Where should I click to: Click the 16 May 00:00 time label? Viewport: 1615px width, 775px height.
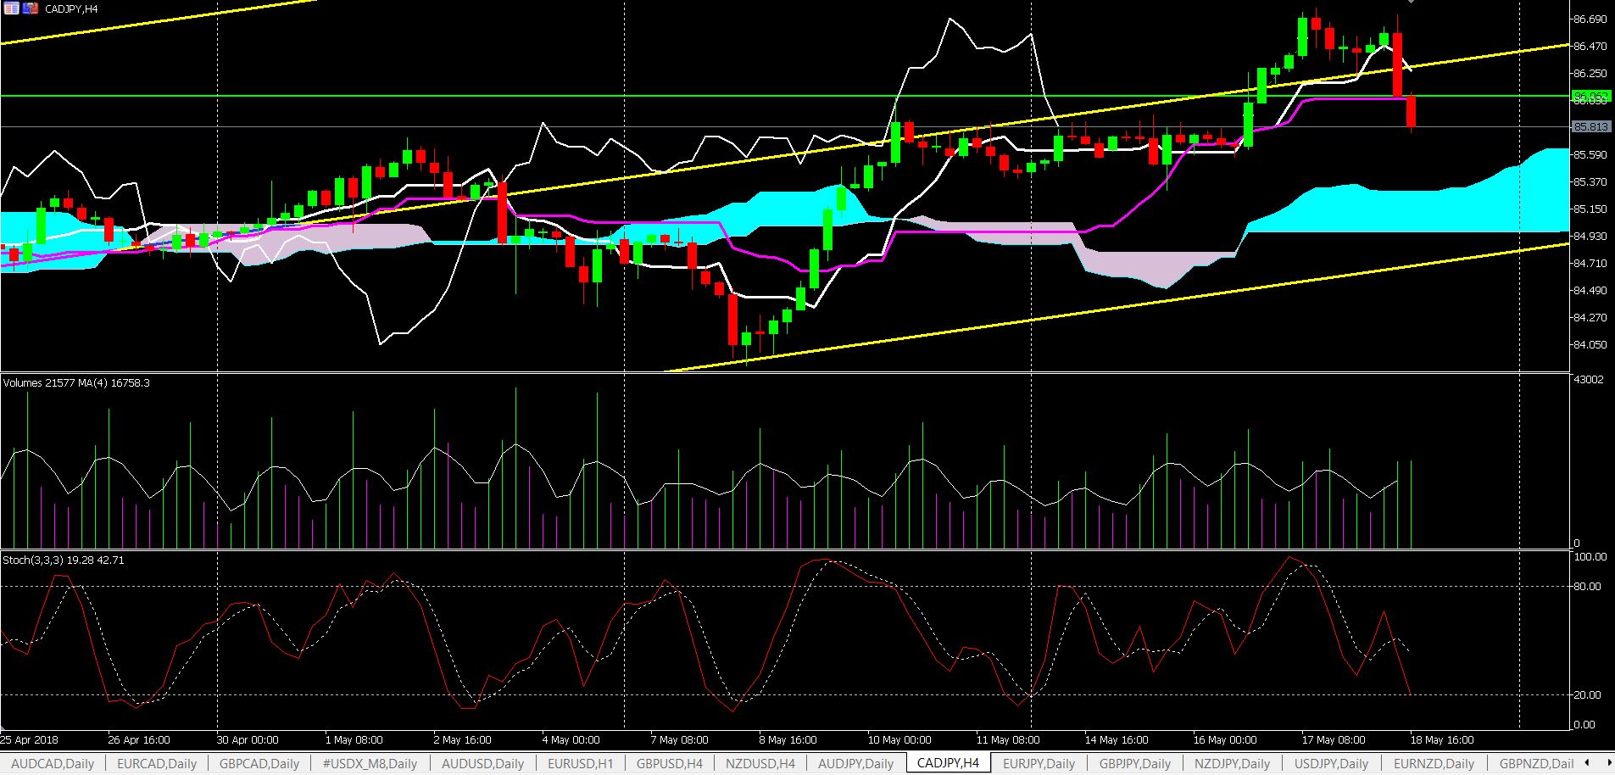[x=1225, y=739]
